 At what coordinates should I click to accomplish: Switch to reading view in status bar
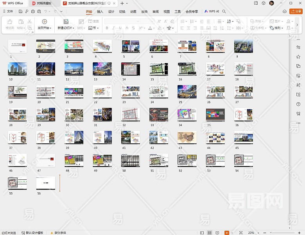click(x=217, y=233)
